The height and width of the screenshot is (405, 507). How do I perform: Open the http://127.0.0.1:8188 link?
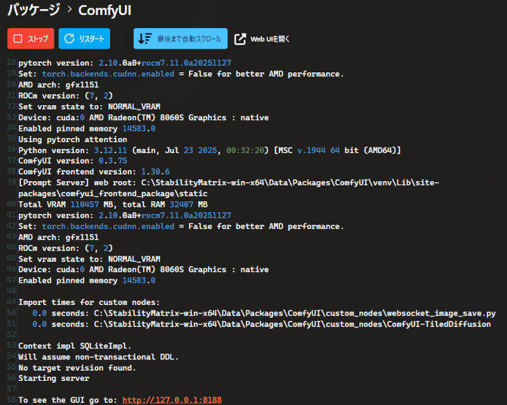click(x=172, y=400)
